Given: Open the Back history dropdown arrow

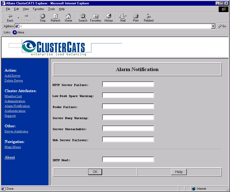Looking at the screenshot, I should point(18,18).
